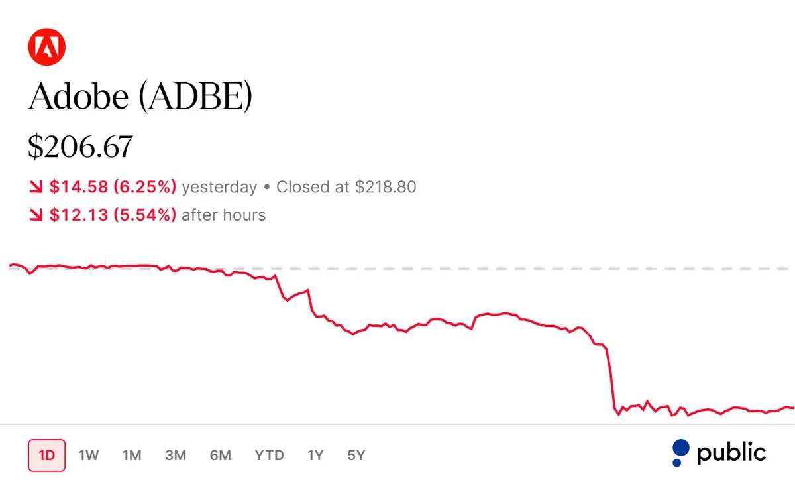Image resolution: width=795 pixels, height=486 pixels.
Task: Open the 5Y price history
Action: (356, 456)
